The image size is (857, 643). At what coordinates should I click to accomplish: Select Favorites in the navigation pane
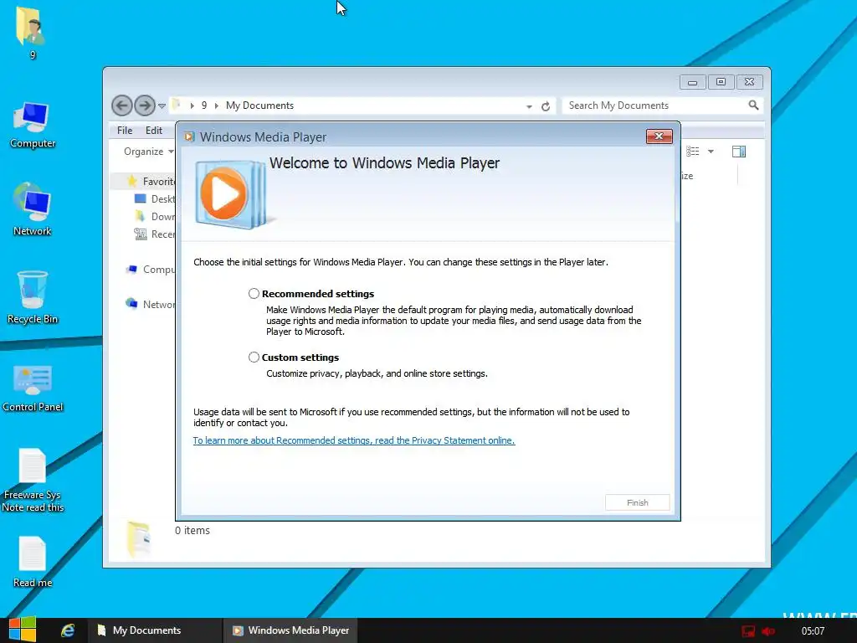[151, 181]
